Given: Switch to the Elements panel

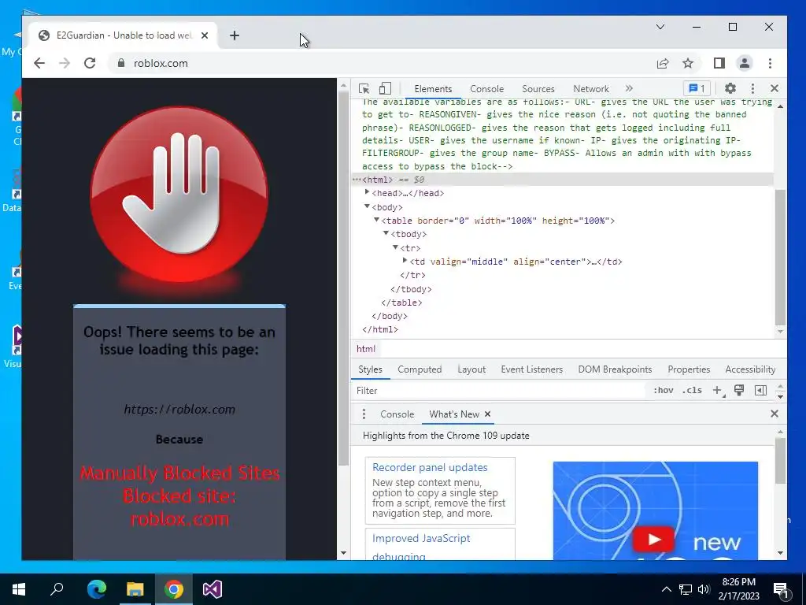Looking at the screenshot, I should (x=433, y=89).
